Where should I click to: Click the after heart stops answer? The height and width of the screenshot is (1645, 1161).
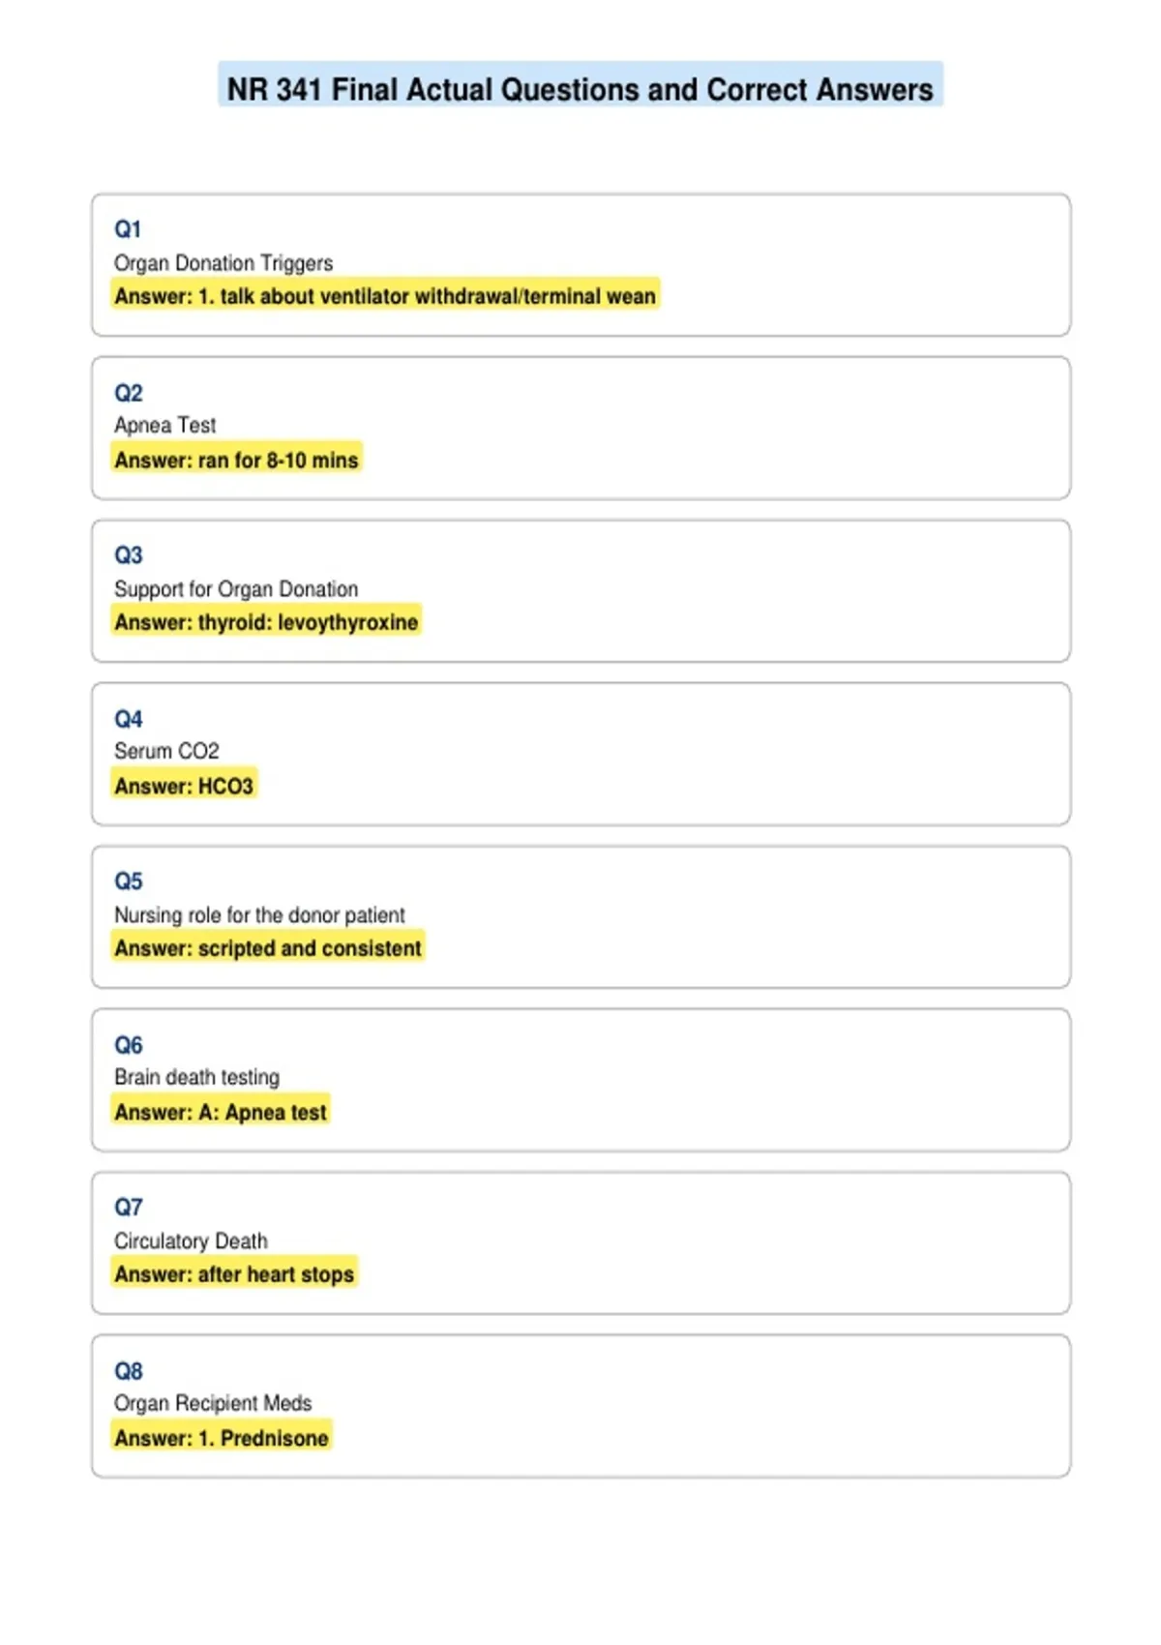pos(234,1274)
